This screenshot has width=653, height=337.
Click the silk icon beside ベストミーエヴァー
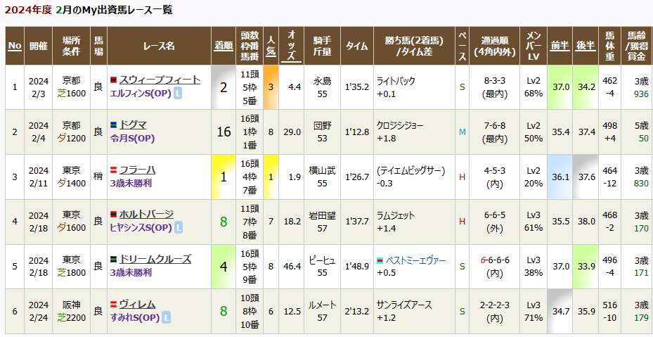(380, 261)
